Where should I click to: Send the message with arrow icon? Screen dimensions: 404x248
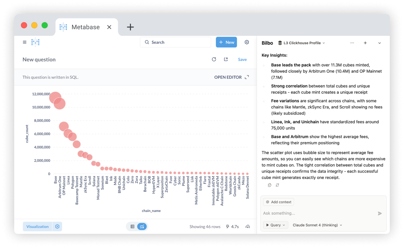(x=380, y=213)
